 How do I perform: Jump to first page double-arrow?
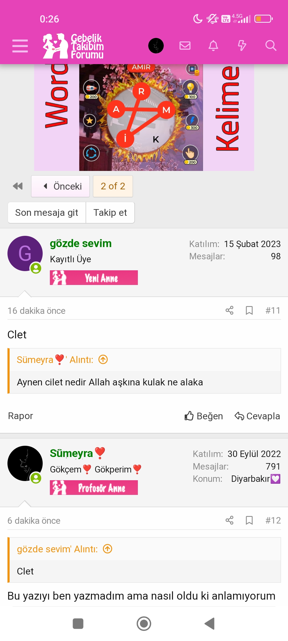(x=18, y=186)
